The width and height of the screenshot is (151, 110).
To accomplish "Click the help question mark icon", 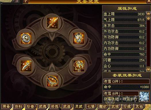I will [x=26, y=1].
